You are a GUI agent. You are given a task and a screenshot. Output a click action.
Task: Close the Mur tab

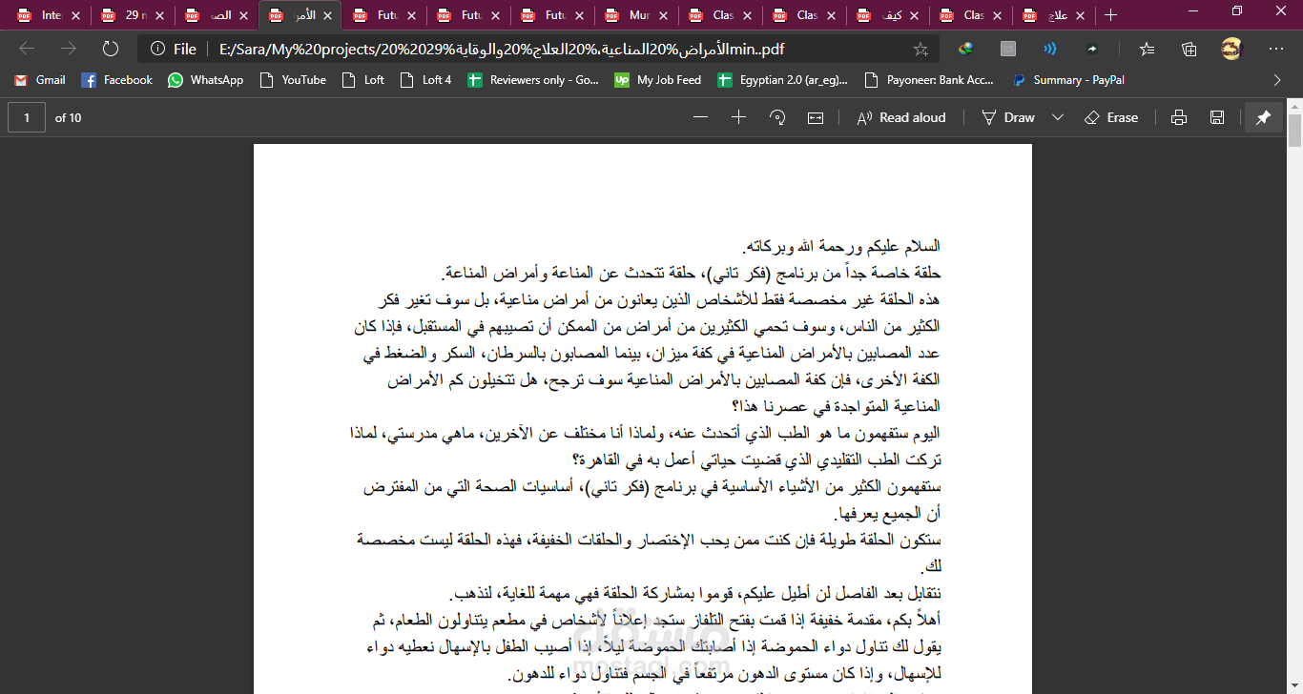point(663,15)
